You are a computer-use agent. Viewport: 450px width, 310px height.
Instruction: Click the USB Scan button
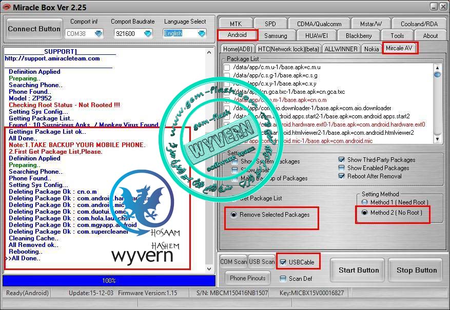[x=262, y=262]
